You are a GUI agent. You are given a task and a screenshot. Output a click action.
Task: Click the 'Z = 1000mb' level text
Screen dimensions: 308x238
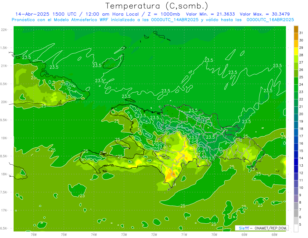(164, 14)
